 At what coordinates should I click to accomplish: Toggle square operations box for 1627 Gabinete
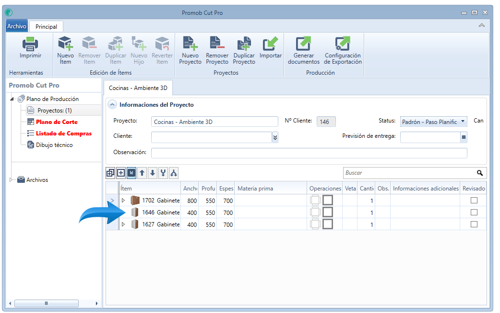328,224
